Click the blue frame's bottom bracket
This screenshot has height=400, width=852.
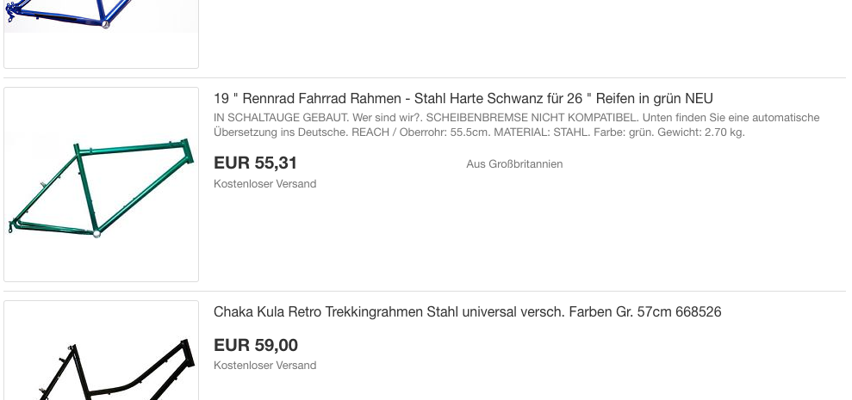tap(105, 25)
